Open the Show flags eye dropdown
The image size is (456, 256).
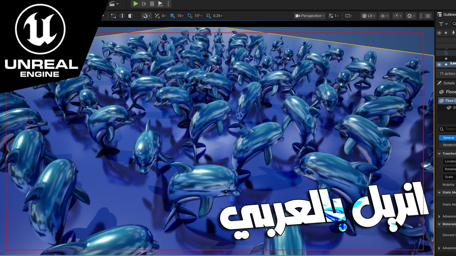(x=384, y=16)
